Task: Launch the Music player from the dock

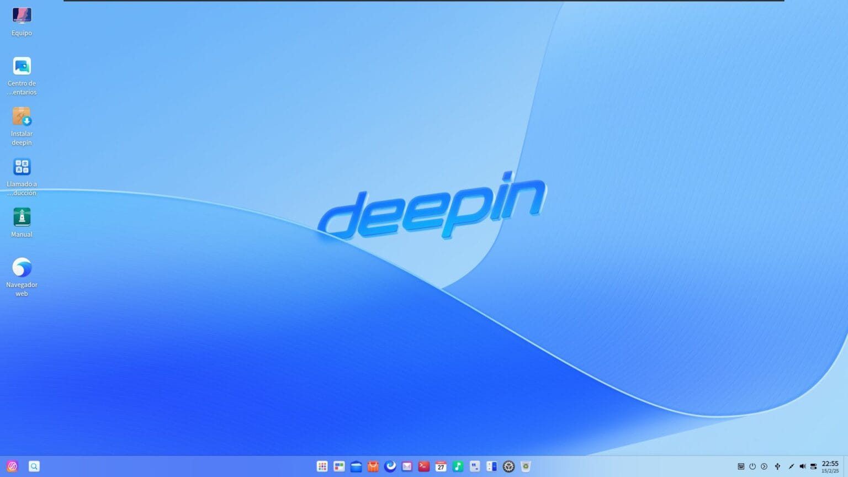Action: 457,466
